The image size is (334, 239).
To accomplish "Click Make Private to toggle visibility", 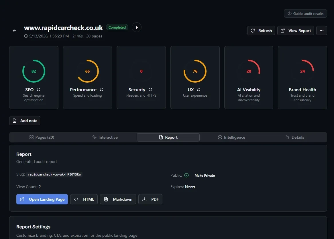I will click(x=205, y=176).
